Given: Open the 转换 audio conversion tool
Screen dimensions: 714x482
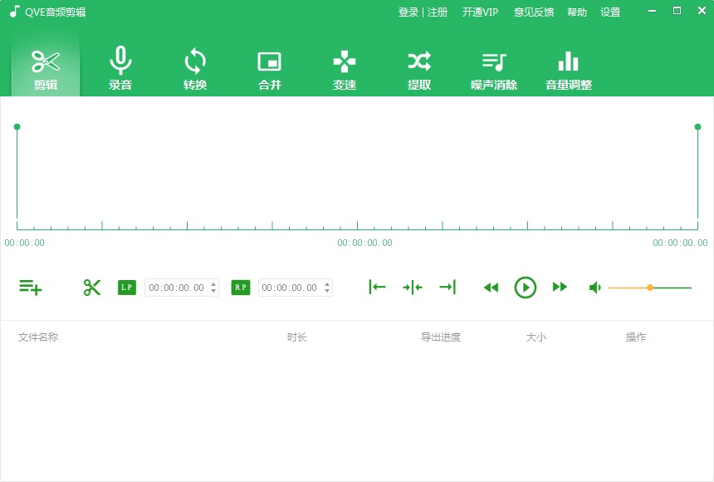Looking at the screenshot, I should click(x=193, y=66).
